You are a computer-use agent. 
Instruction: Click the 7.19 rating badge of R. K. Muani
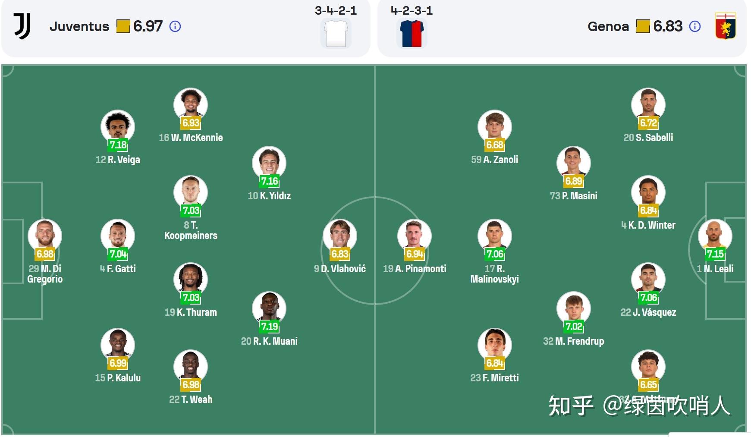click(x=270, y=327)
